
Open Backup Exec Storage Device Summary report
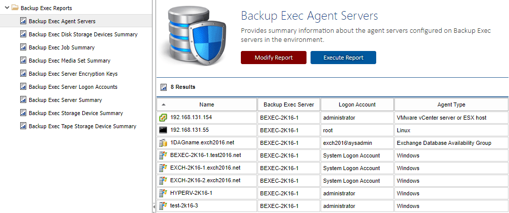click(x=76, y=114)
